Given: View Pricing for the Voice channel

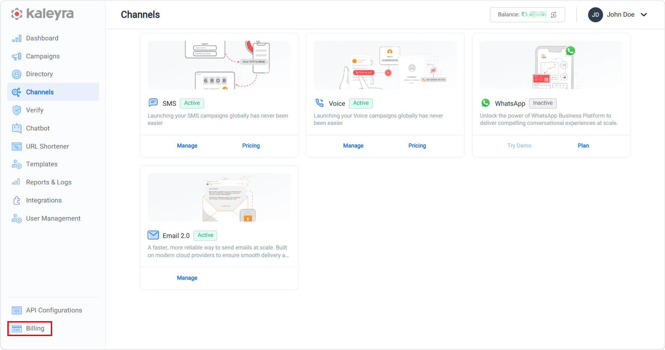Looking at the screenshot, I should (417, 146).
